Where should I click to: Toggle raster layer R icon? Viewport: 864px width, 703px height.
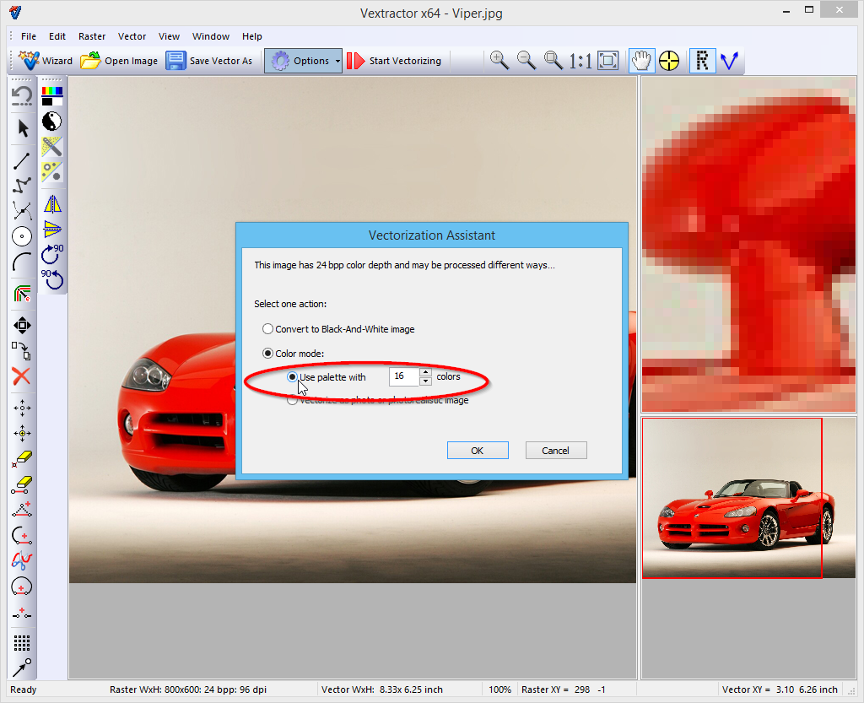coord(702,61)
